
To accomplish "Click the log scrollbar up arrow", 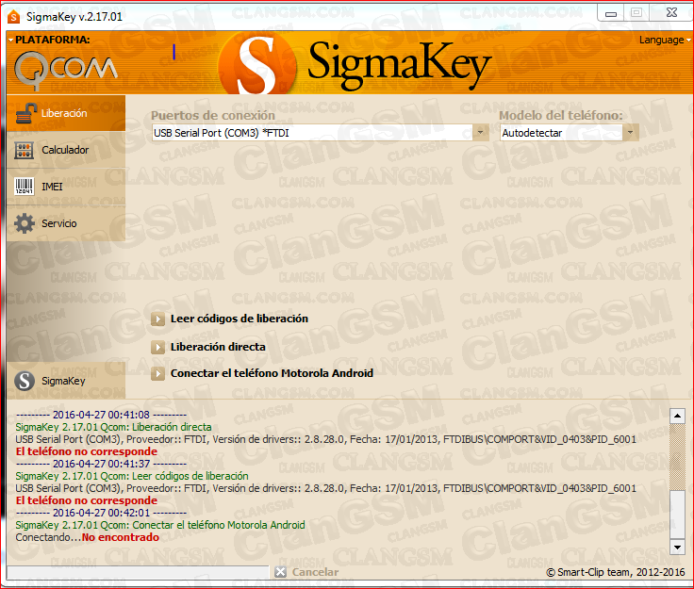I will [x=677, y=417].
